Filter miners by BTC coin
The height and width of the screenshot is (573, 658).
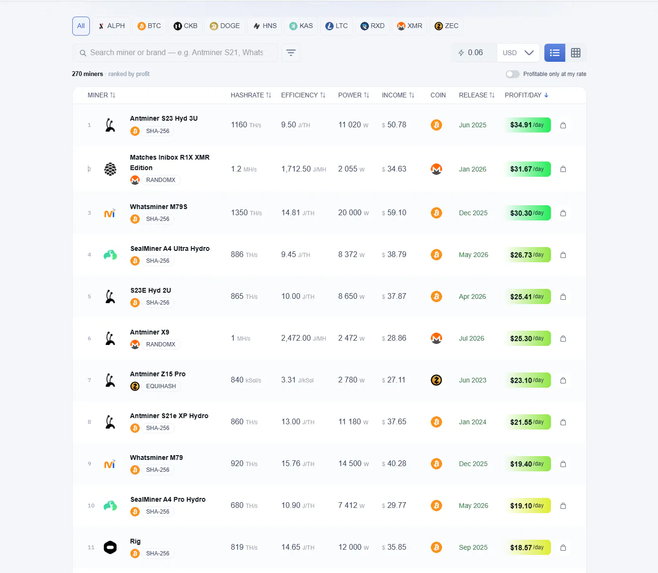click(149, 26)
